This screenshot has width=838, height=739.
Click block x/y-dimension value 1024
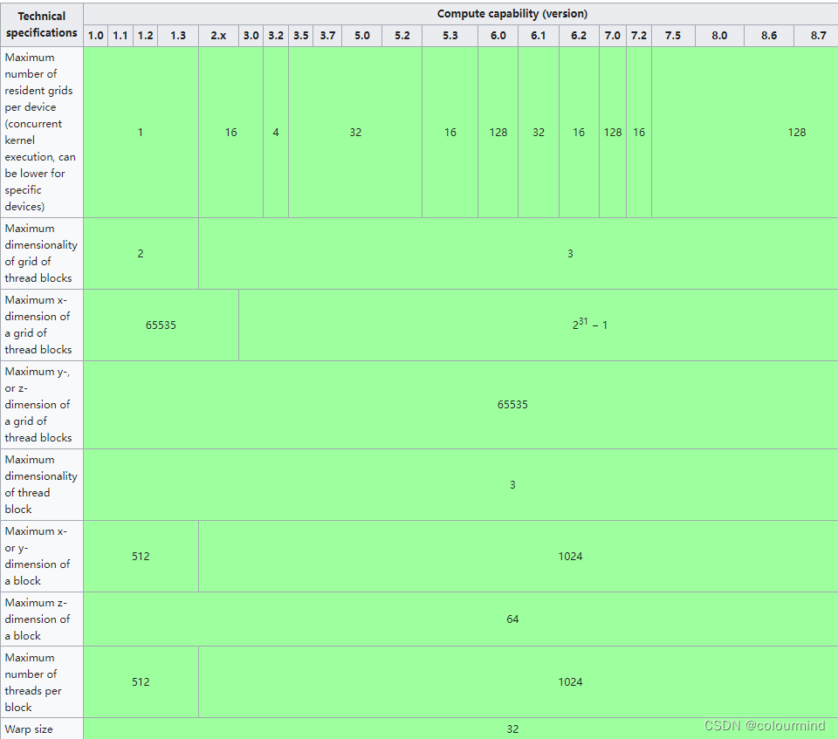tap(570, 557)
